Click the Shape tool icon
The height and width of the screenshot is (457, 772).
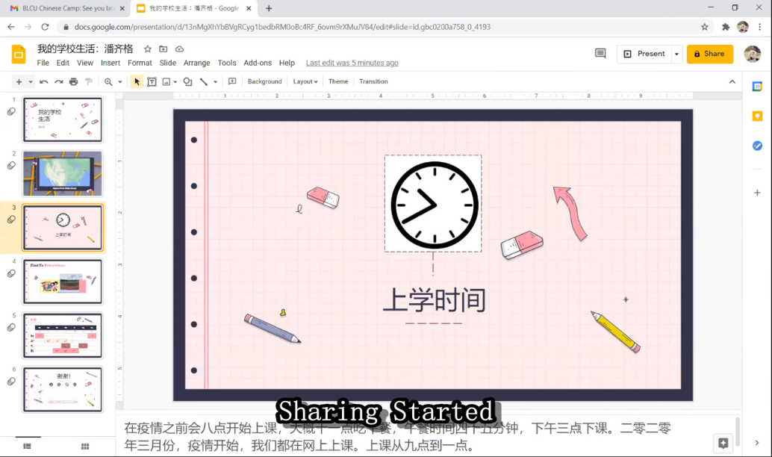point(187,81)
